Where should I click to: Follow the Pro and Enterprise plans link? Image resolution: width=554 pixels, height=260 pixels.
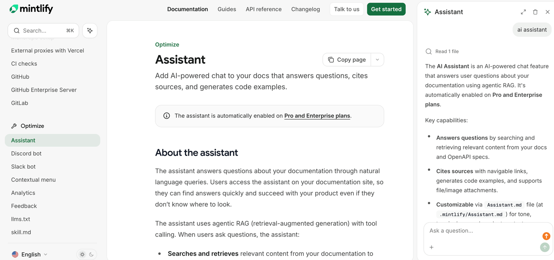click(317, 116)
